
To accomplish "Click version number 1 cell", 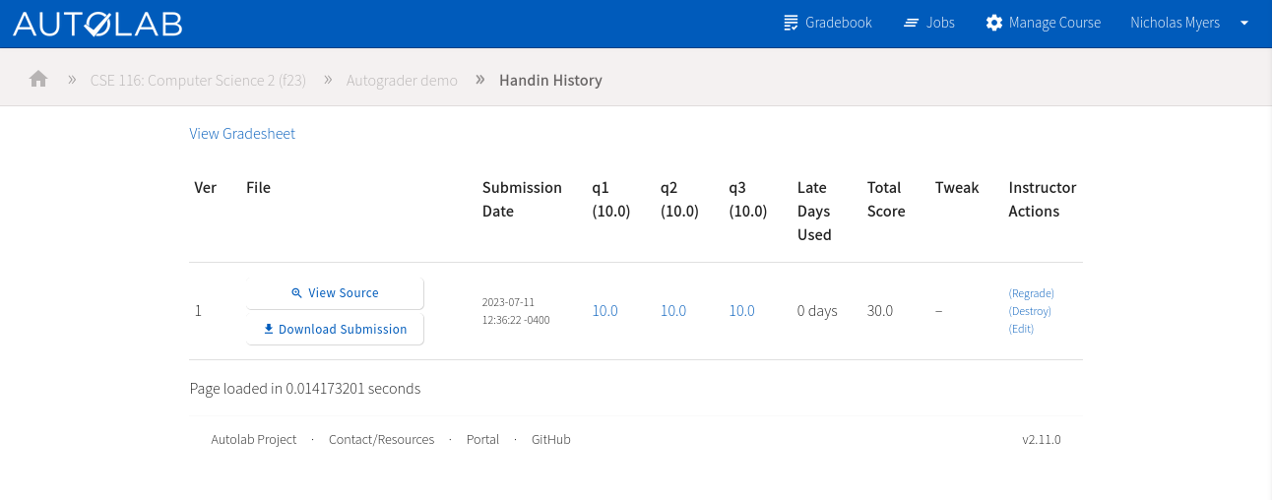I will pos(198,310).
